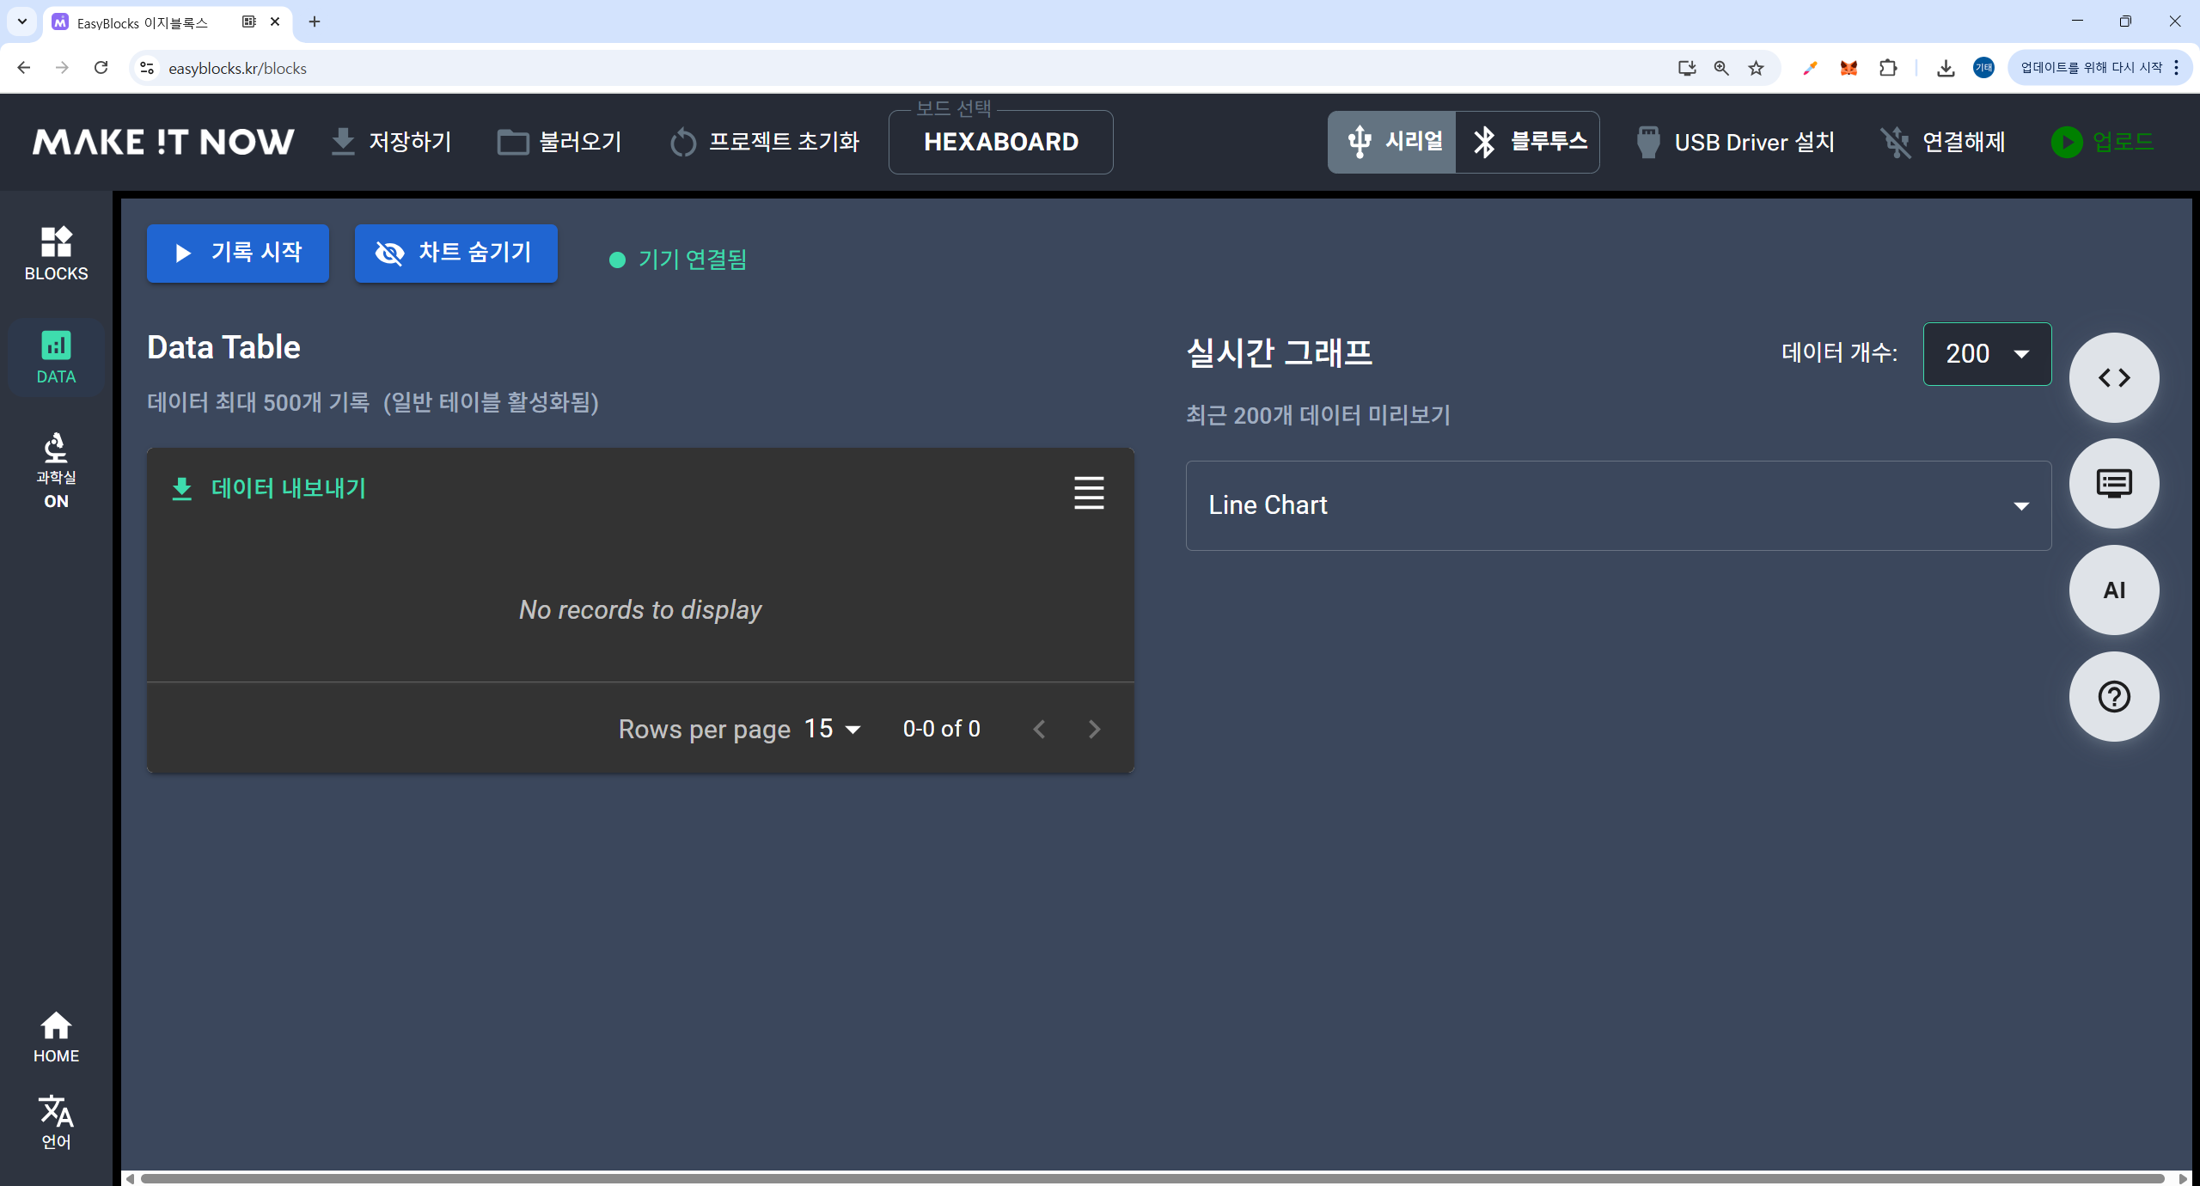Open the help question mark button
The height and width of the screenshot is (1186, 2200).
pyautogui.click(x=2113, y=696)
